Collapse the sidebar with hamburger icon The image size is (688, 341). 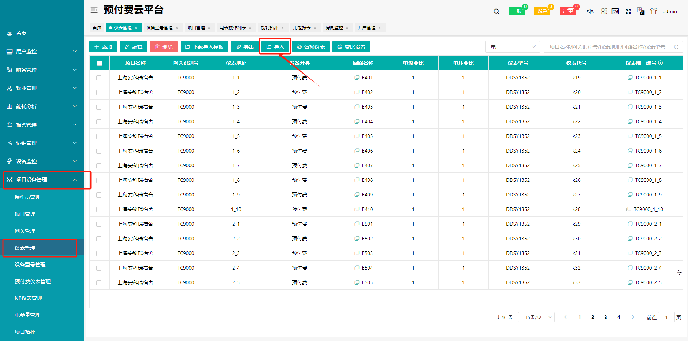click(94, 10)
